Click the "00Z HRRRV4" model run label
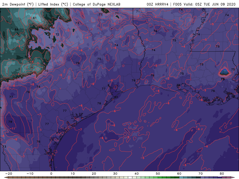The image size is (239, 179). (x=157, y=4)
